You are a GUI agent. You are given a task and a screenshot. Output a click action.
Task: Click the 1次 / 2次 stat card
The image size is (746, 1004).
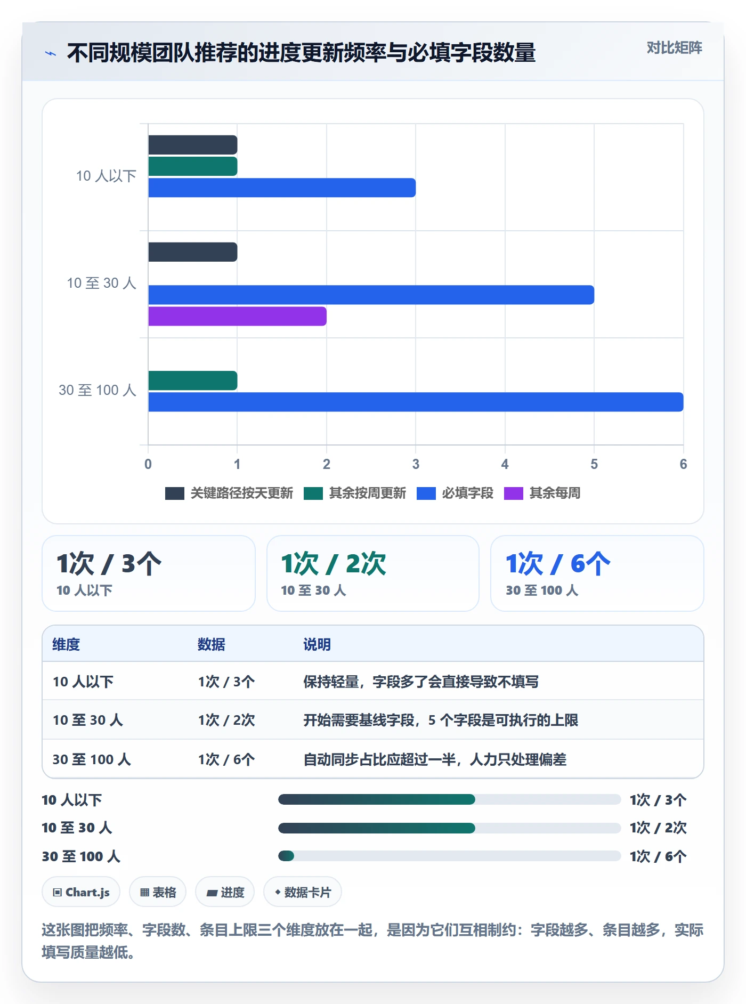click(x=373, y=573)
